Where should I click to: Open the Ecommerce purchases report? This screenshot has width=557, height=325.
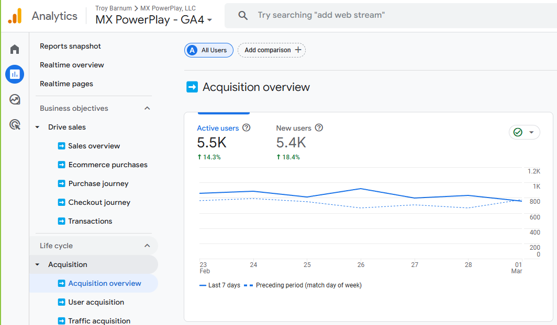click(x=108, y=165)
